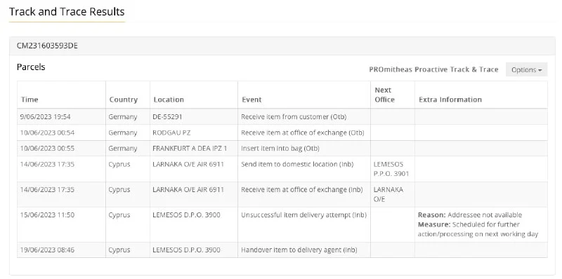The height and width of the screenshot is (279, 562).
Task: Click the 19/06/2023 08:46 timestamp
Action: (47, 250)
